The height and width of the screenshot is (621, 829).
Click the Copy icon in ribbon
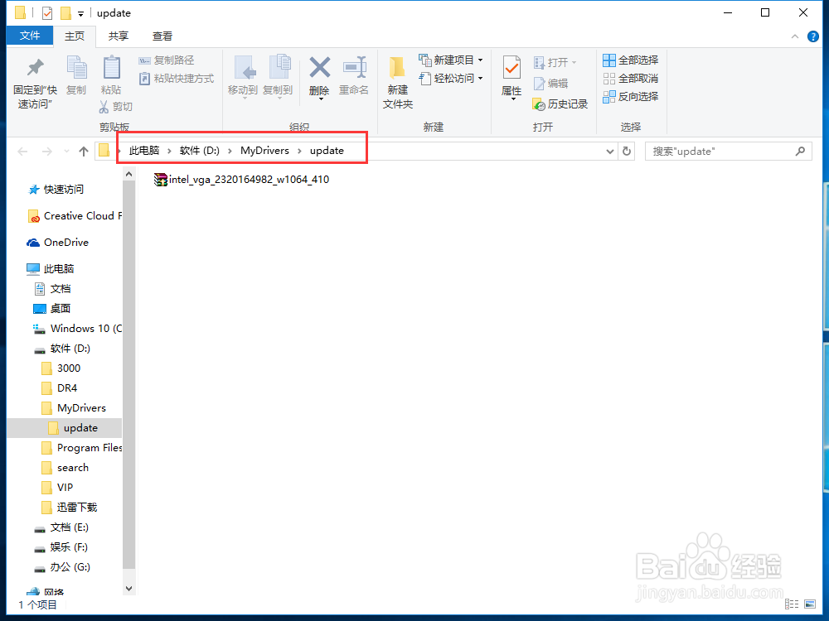click(x=76, y=75)
